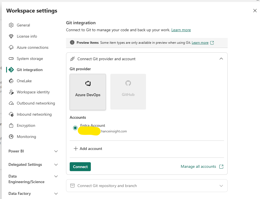Select the Azure connections icon

click(x=11, y=47)
